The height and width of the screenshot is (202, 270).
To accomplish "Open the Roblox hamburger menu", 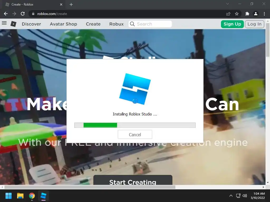I will point(4,23).
